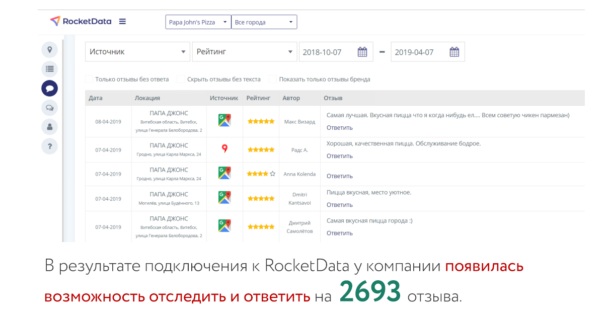The width and height of the screenshot is (609, 317).
Task: Open the Papa John's Pizza company dropdown
Action: pyautogui.click(x=198, y=22)
